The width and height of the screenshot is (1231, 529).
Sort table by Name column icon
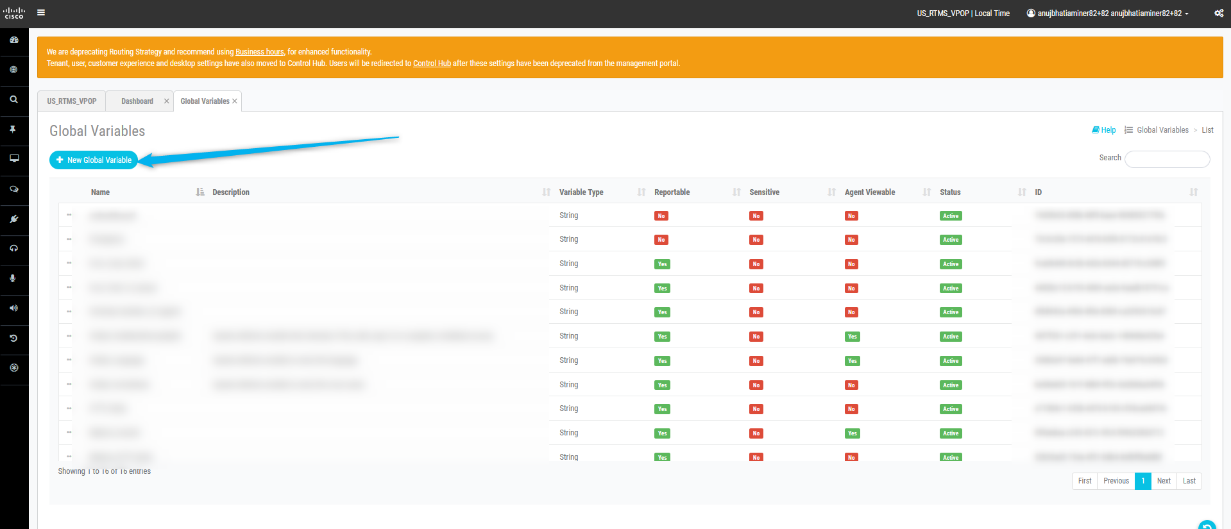pyautogui.click(x=200, y=192)
